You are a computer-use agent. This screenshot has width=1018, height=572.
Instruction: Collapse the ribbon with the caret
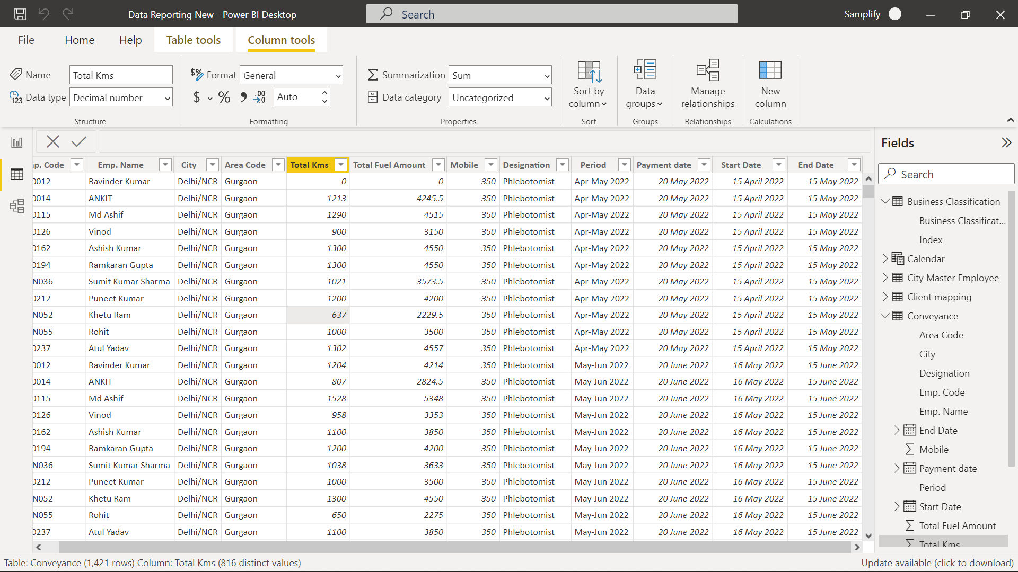[x=1011, y=120]
